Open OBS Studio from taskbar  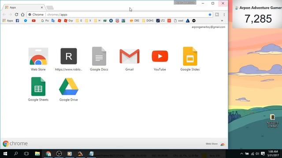pyautogui.click(x=59, y=154)
